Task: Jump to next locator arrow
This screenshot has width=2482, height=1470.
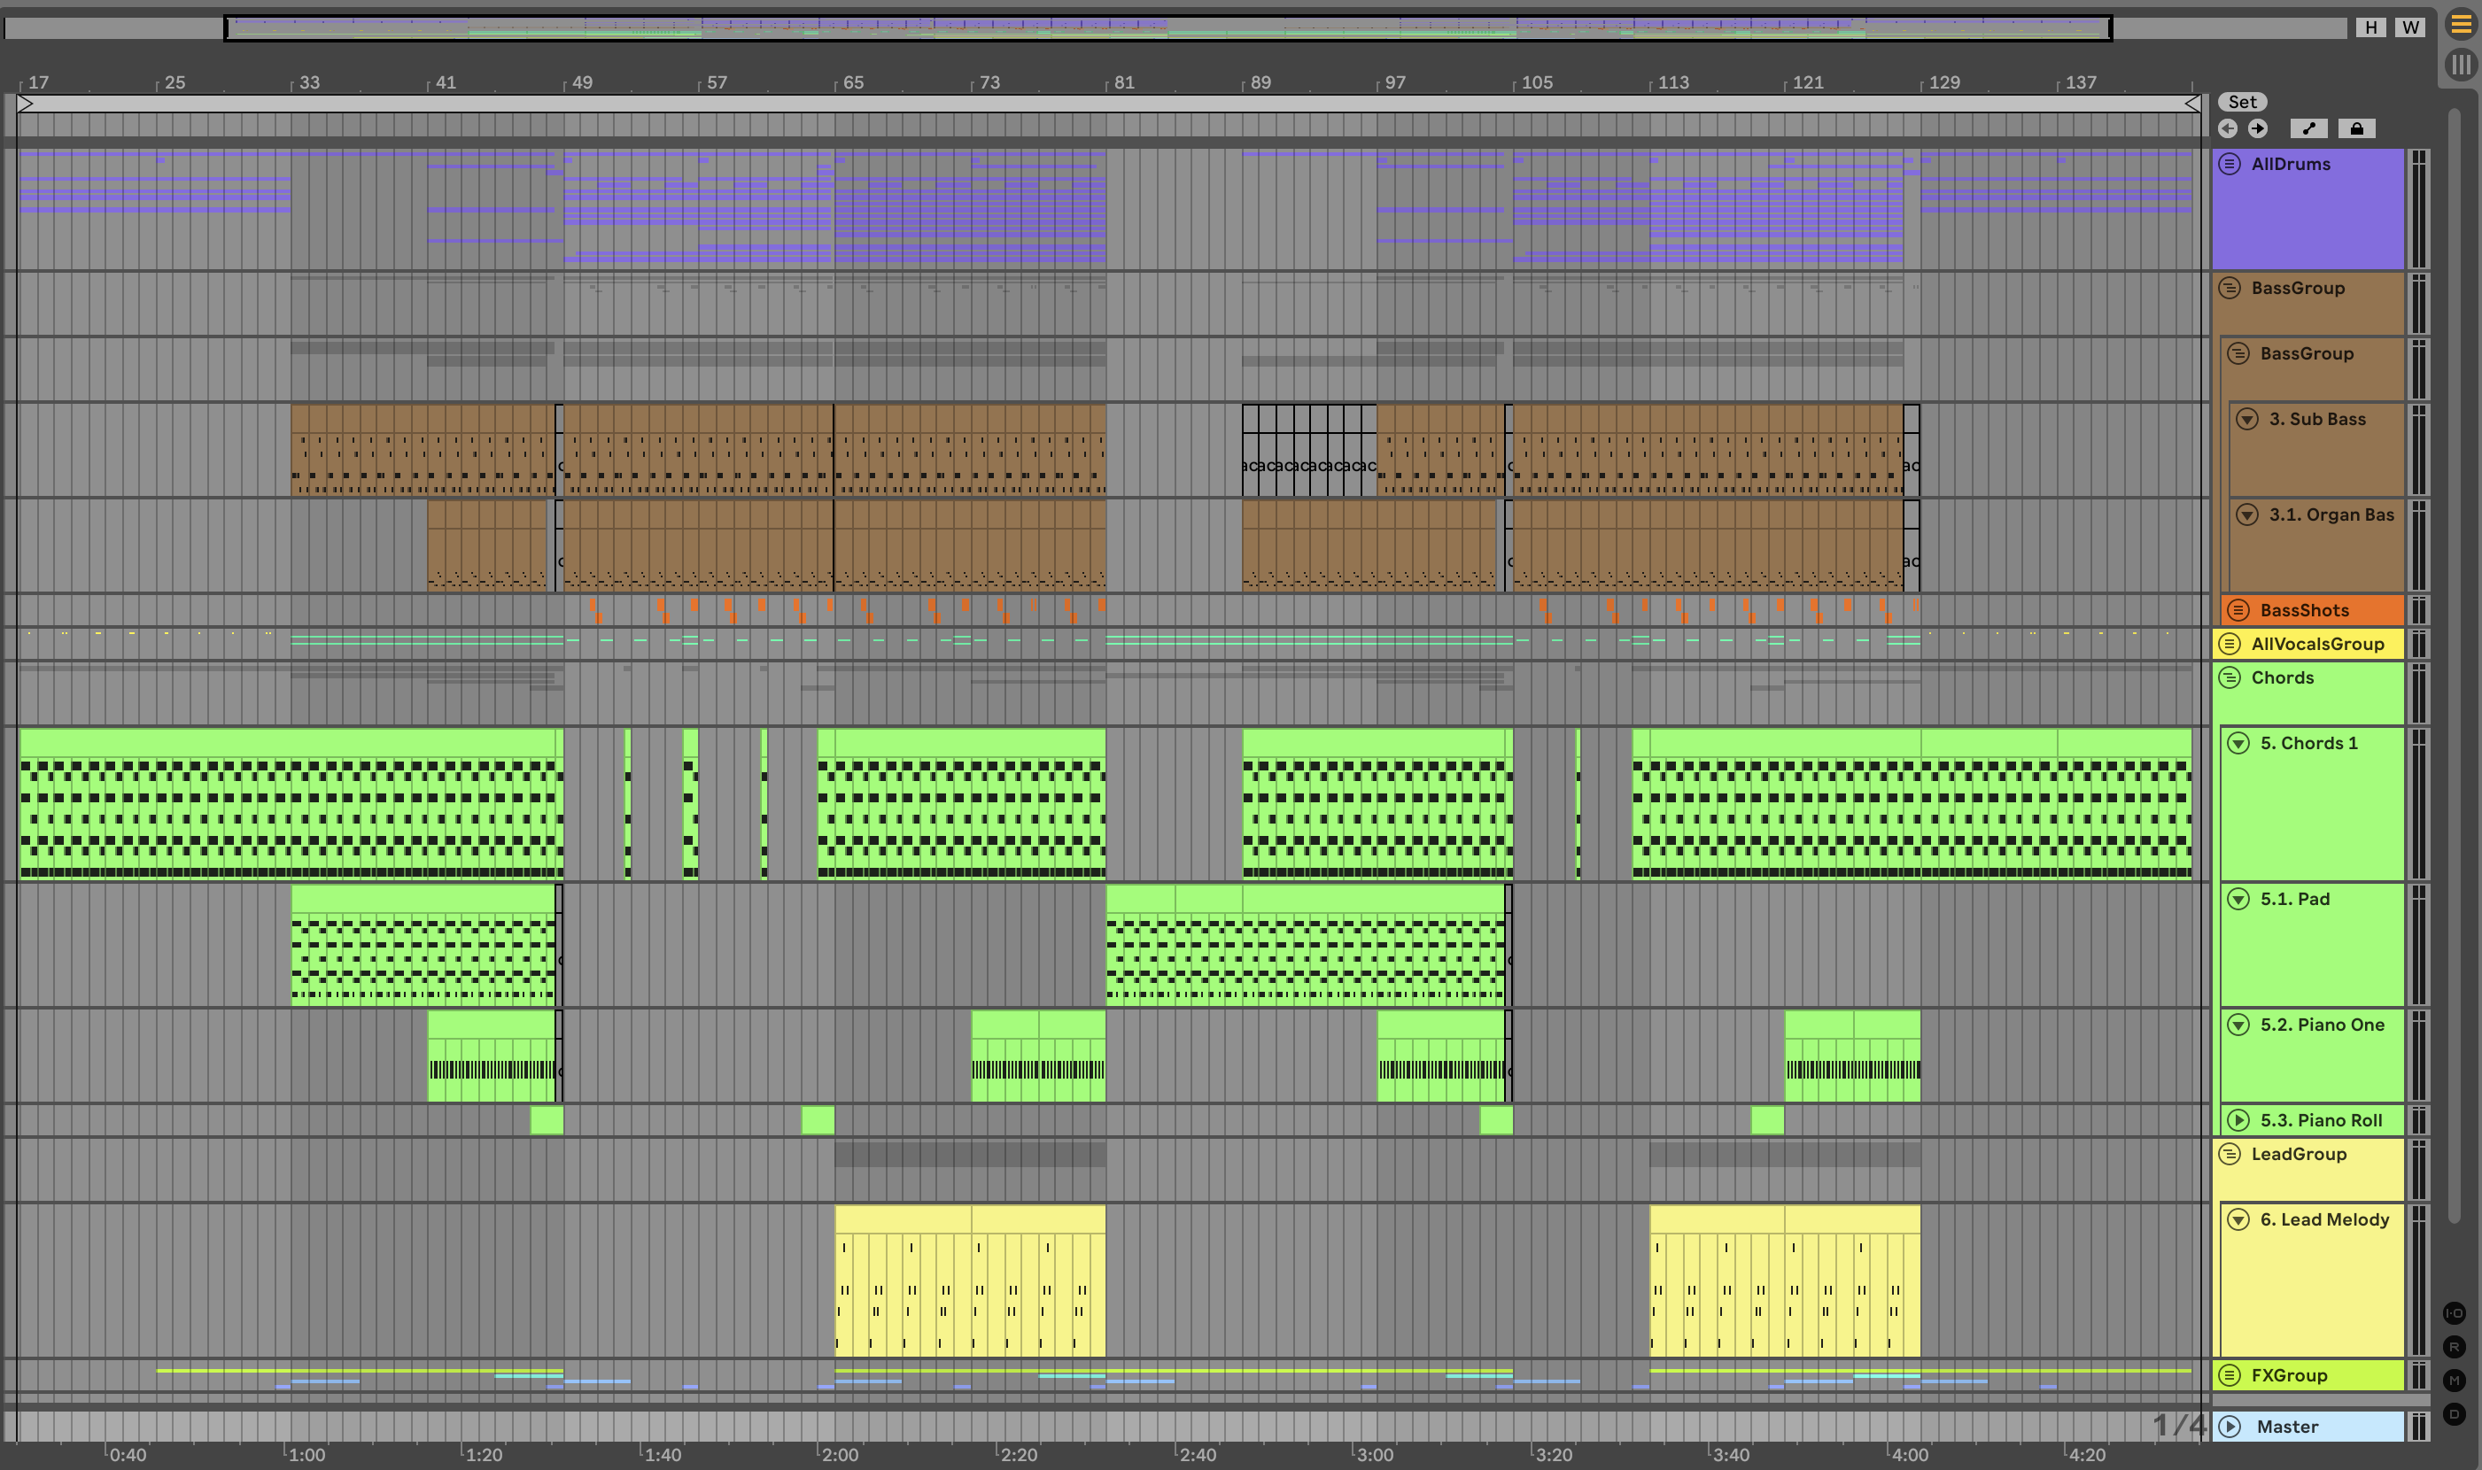Action: pos(2257,128)
